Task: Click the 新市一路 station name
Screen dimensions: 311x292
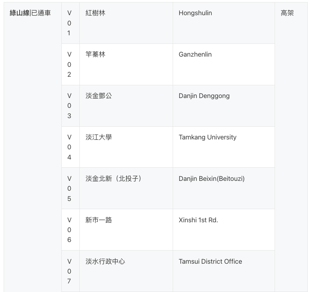Action: pyautogui.click(x=99, y=220)
